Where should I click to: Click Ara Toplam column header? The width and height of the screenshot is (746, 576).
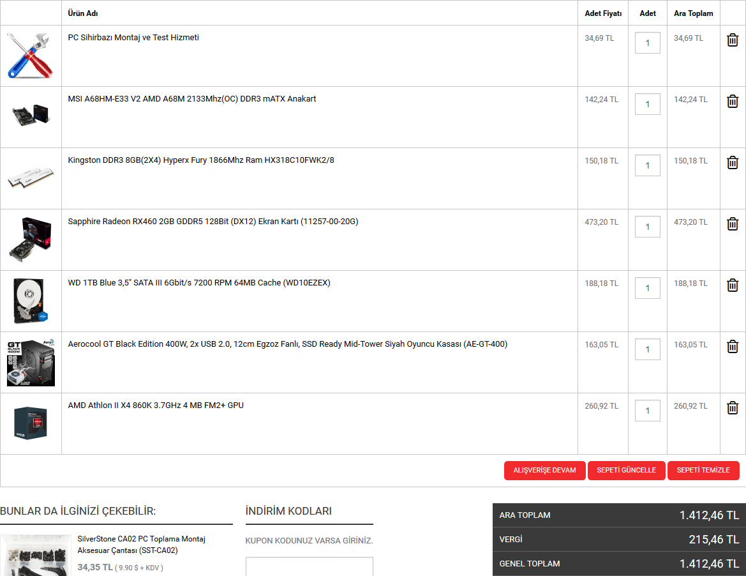point(693,13)
